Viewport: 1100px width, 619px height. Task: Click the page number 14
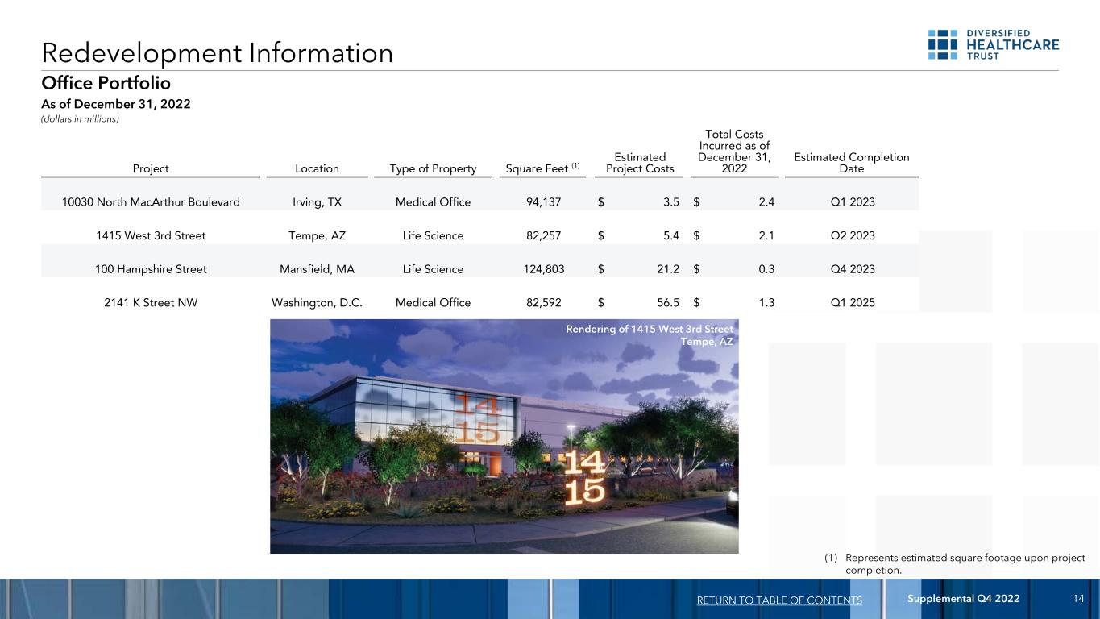tap(1079, 598)
